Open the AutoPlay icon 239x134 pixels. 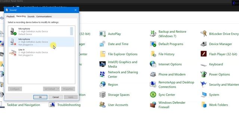(102, 34)
